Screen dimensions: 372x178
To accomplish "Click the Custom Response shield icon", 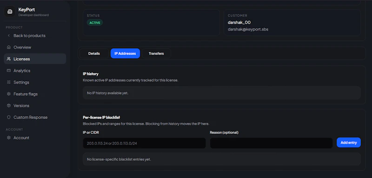I will point(9,117).
